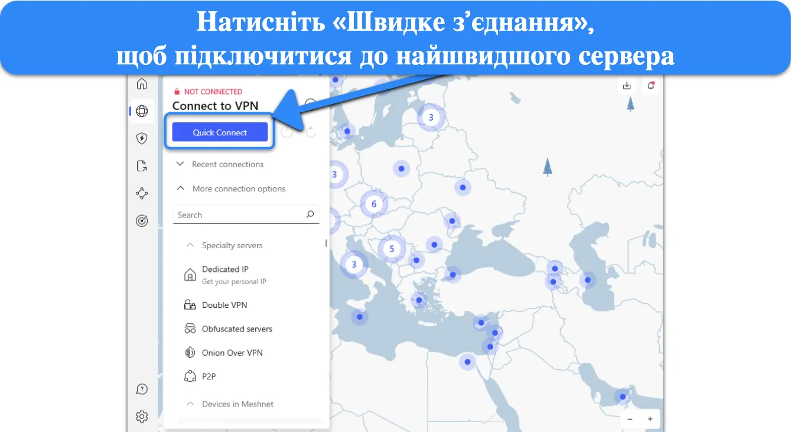Click the NOT CONNECTED status label
791x432 pixels.
(x=213, y=92)
